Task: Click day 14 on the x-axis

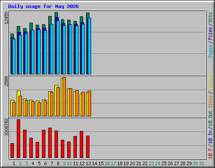Action: 94,163
